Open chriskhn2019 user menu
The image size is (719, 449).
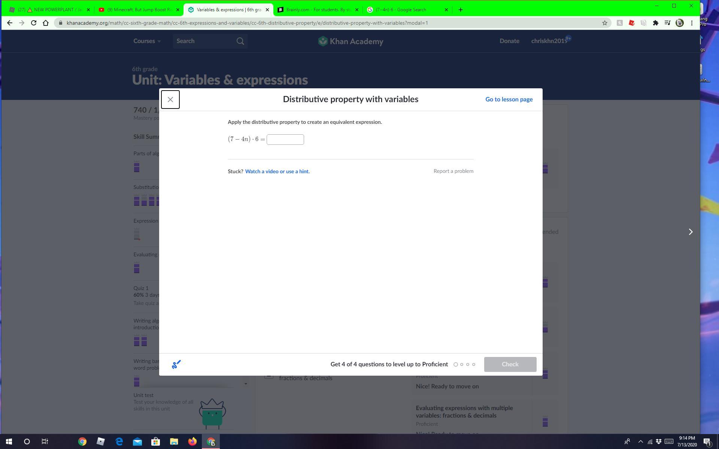[549, 41]
